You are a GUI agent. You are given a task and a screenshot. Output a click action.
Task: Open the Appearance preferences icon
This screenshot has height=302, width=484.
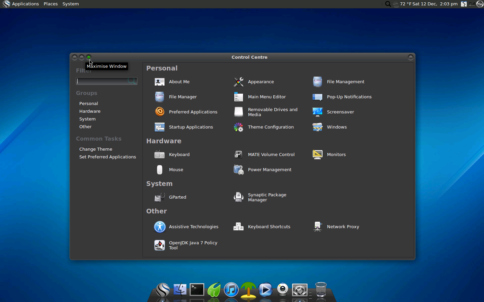pyautogui.click(x=239, y=82)
